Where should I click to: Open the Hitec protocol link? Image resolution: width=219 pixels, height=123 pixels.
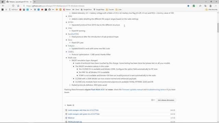(70, 28)
